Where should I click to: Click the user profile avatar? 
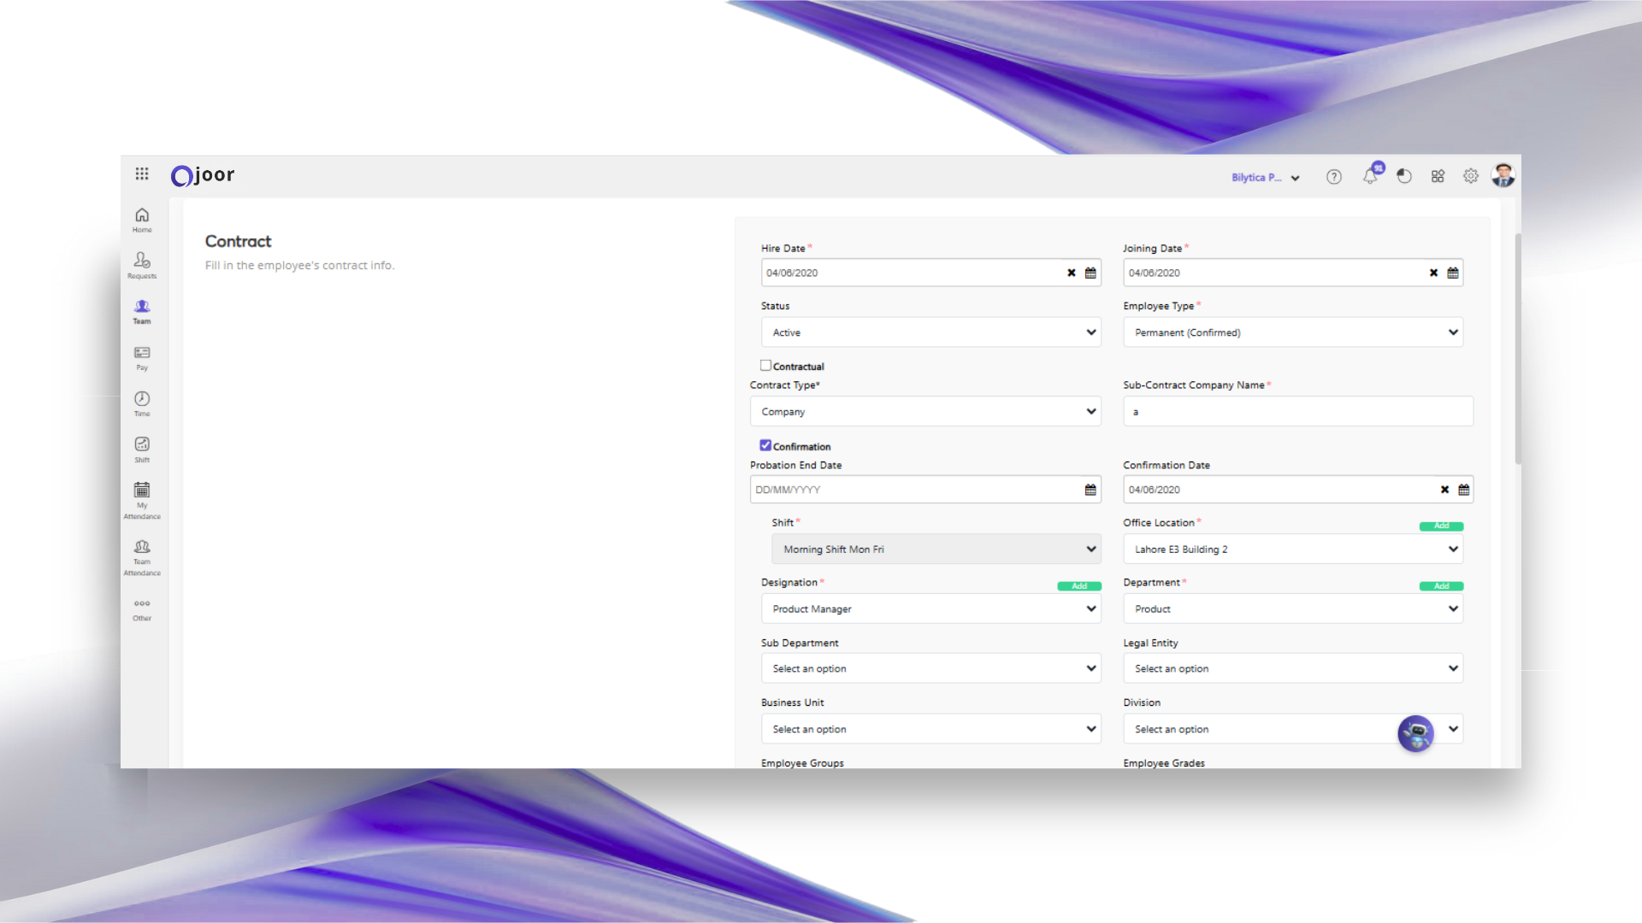click(1503, 175)
